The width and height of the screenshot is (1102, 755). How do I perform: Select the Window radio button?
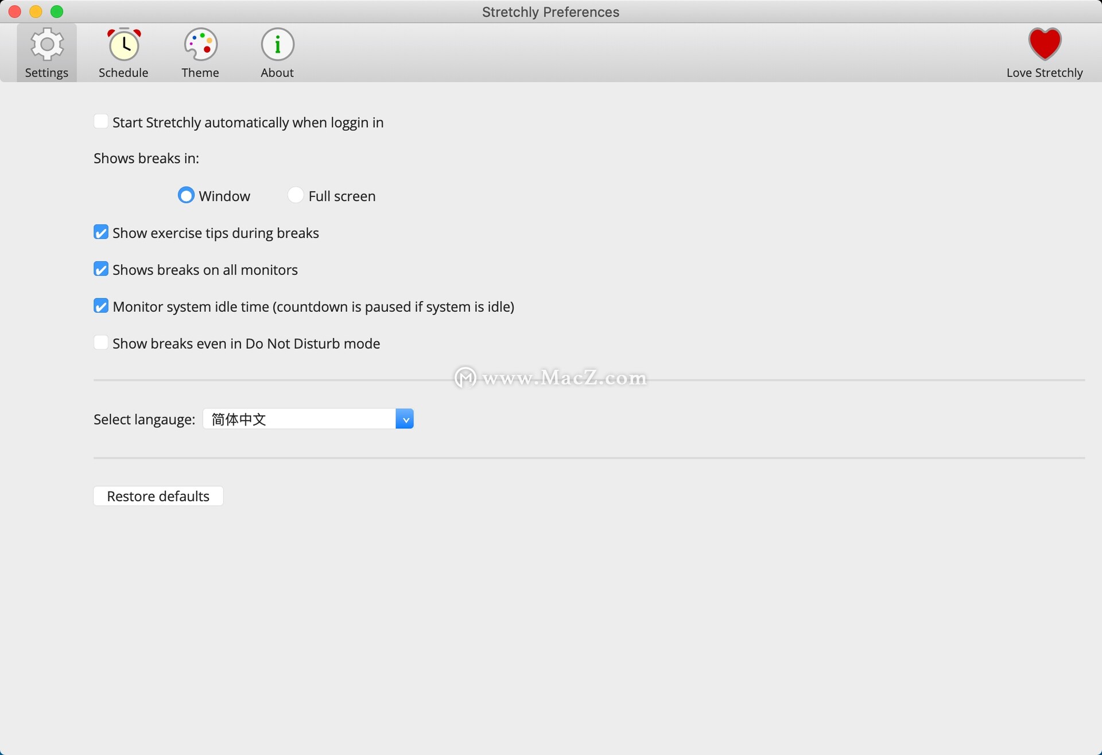click(186, 195)
